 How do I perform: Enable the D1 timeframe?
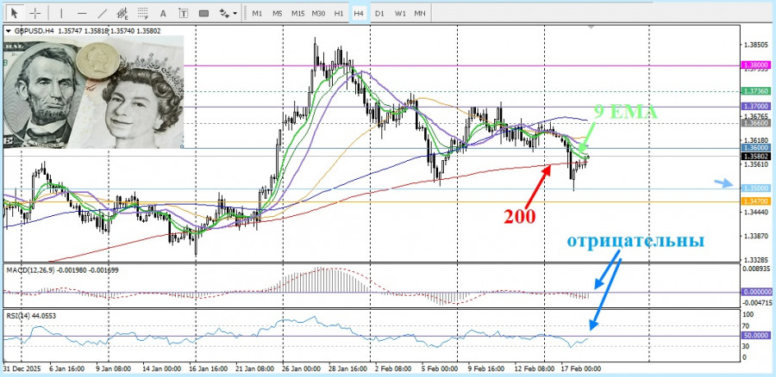point(379,13)
